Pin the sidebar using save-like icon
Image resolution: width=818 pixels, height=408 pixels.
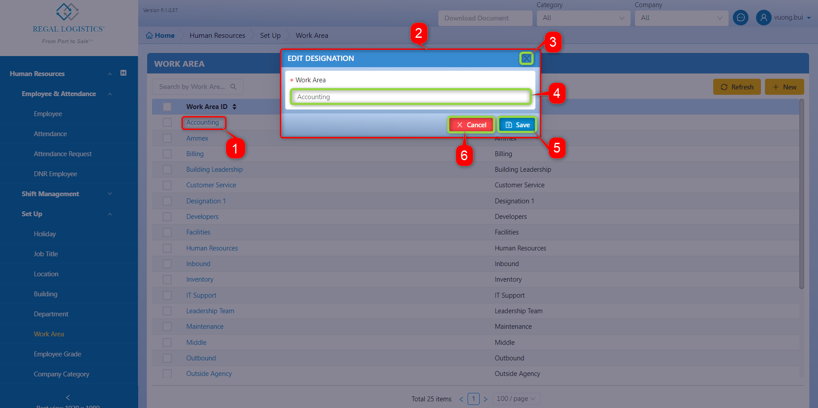point(123,73)
